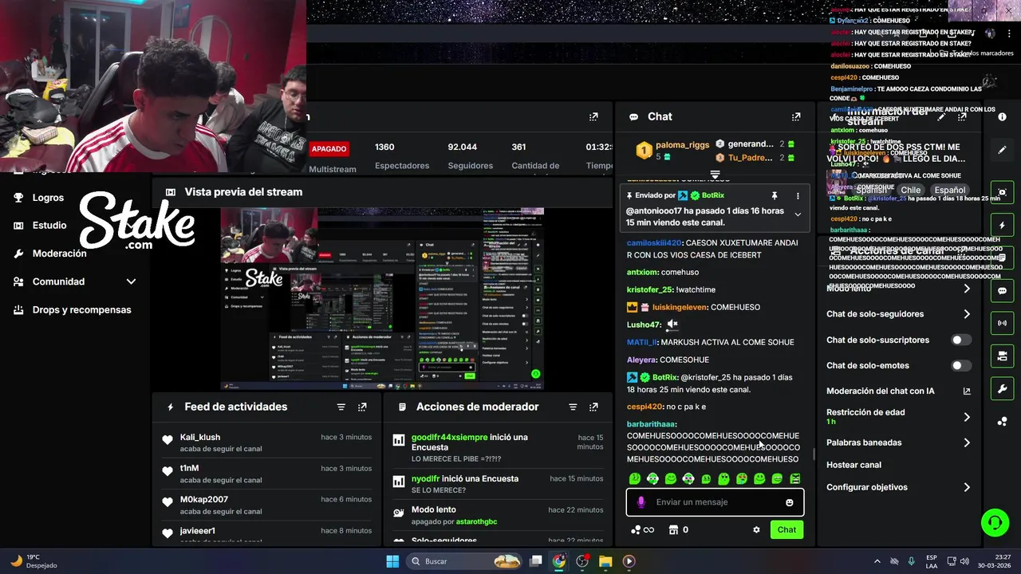Click camiloskiii420 username in chat

pos(654,242)
